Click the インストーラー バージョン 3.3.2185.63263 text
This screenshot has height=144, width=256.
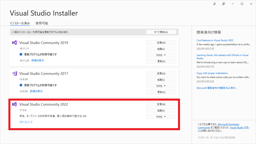point(216,137)
